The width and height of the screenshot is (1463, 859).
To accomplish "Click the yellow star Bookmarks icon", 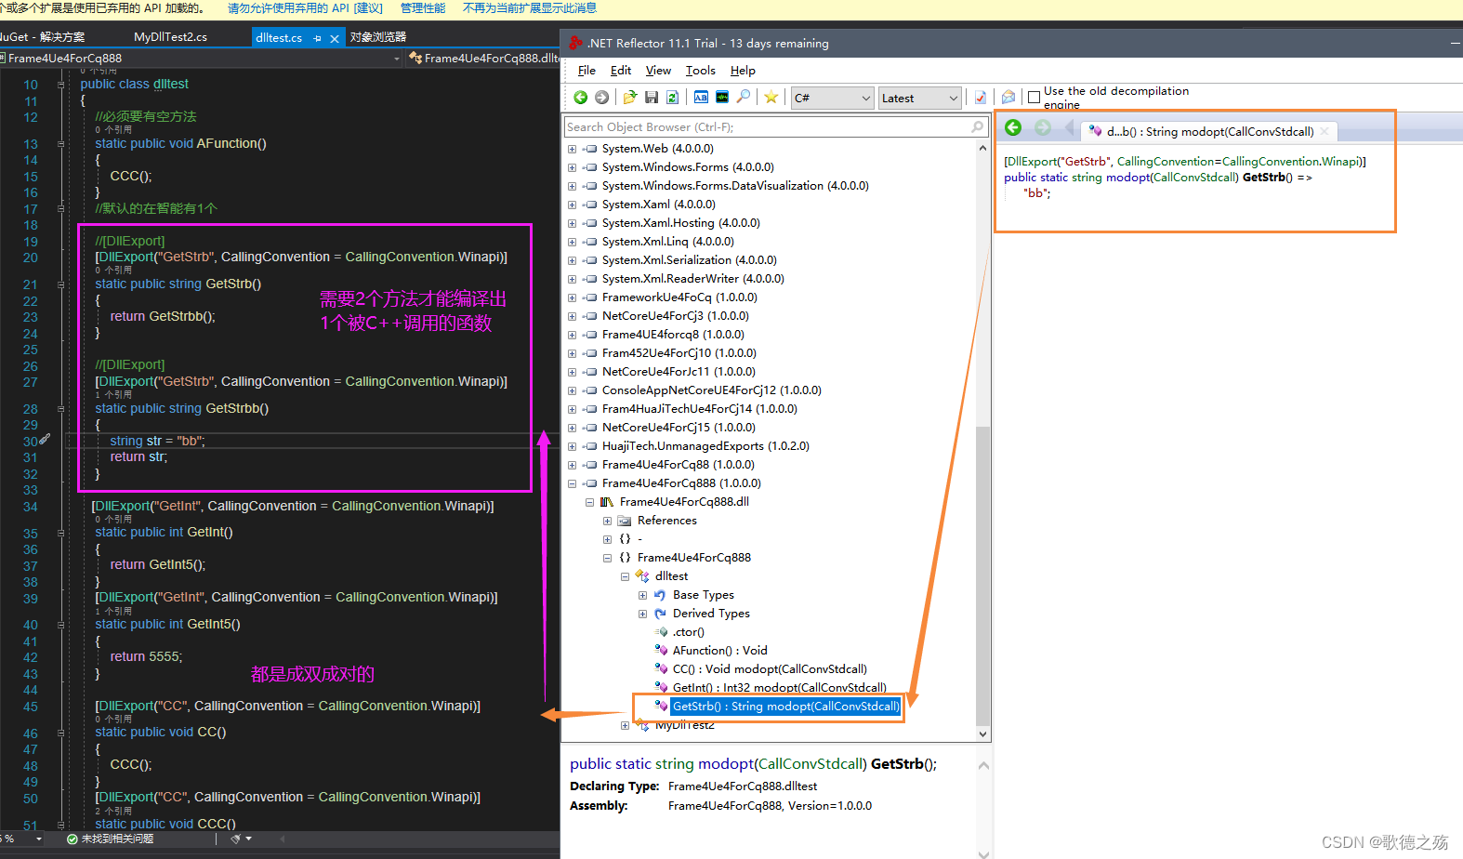I will [771, 98].
